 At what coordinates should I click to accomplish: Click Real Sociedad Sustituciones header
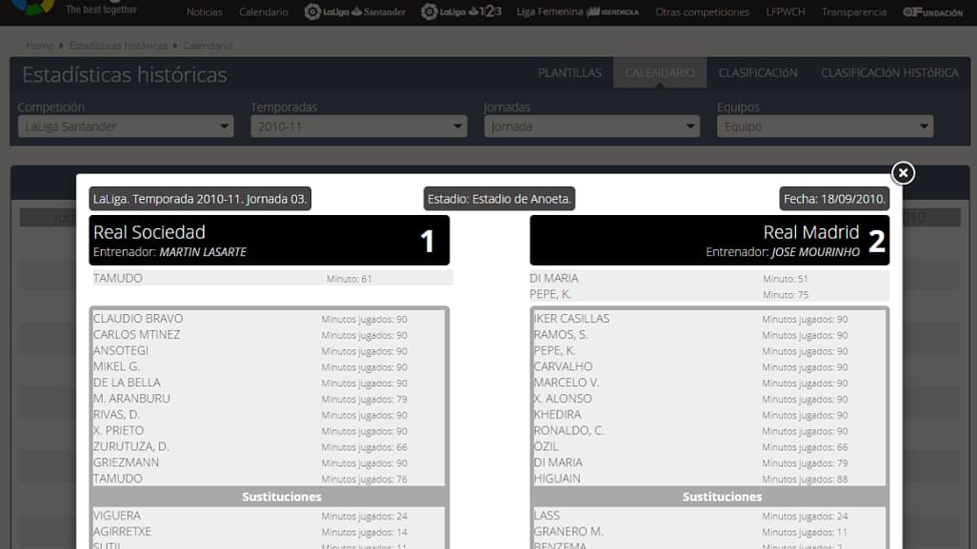[269, 497]
